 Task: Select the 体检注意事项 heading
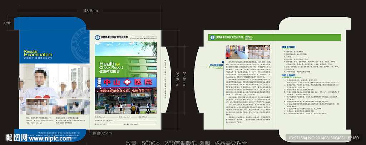[288, 76]
